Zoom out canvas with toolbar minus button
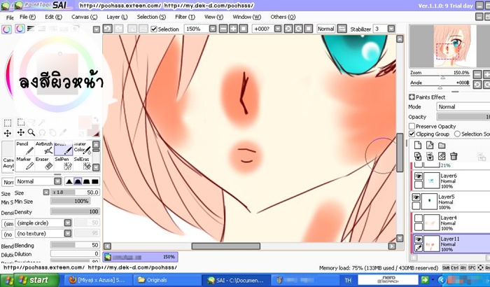 click(x=223, y=29)
